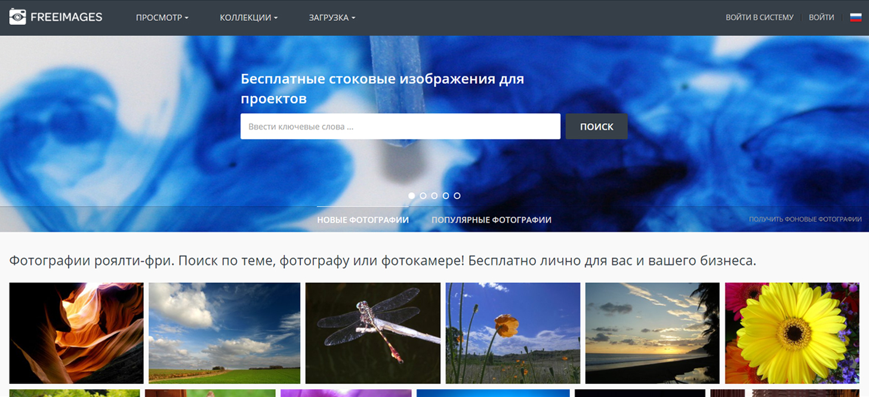The height and width of the screenshot is (397, 869).
Task: Select the third carousel slide dot
Action: [434, 196]
